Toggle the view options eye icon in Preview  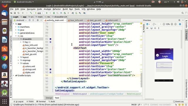click(x=147, y=28)
